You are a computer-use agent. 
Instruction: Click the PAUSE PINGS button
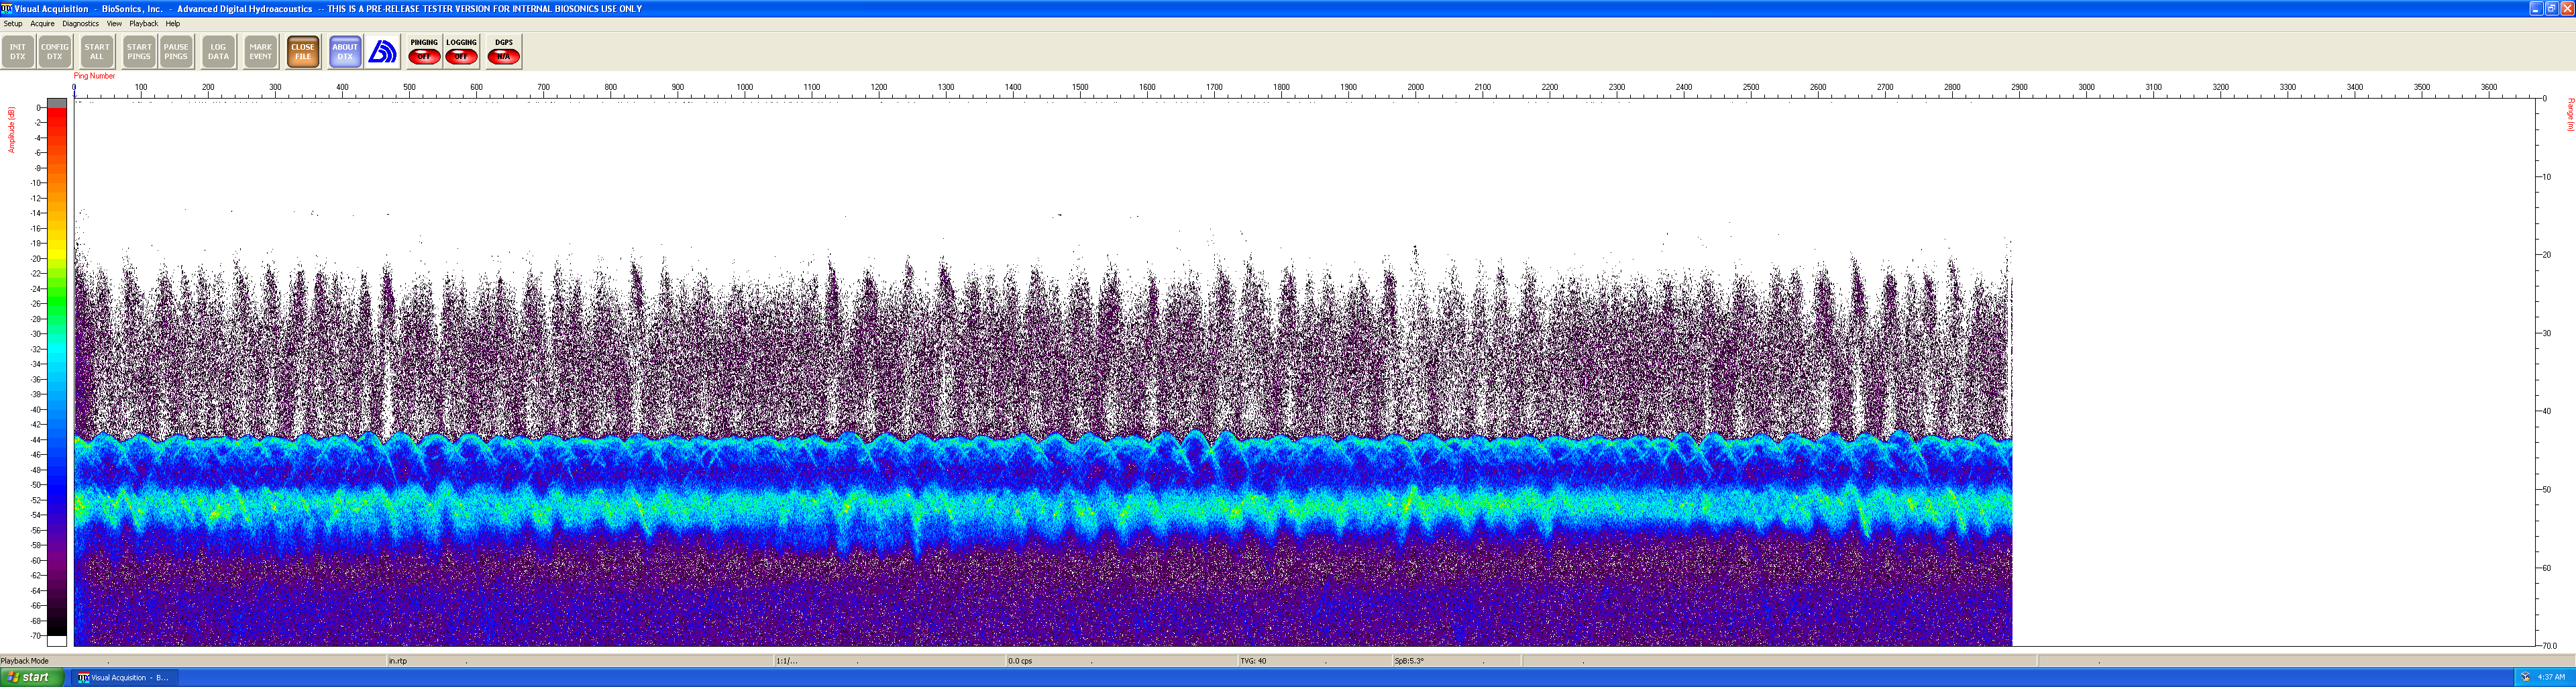click(x=176, y=52)
